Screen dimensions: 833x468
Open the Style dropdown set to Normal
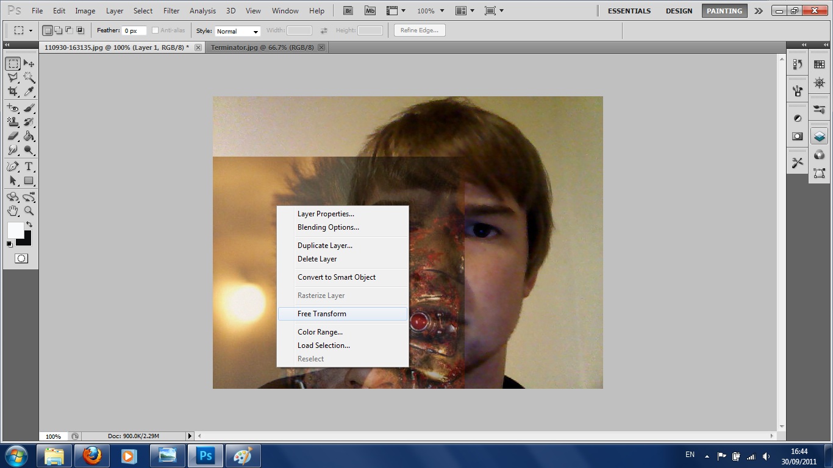pyautogui.click(x=238, y=31)
